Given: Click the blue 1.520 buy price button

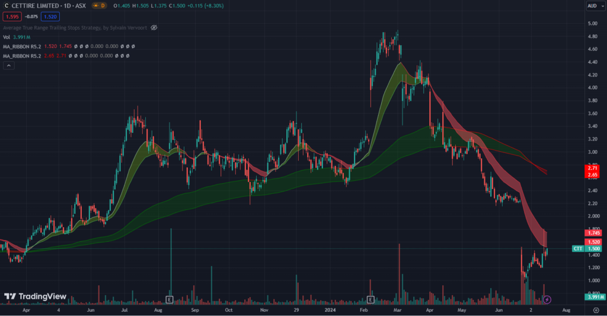Looking at the screenshot, I should (50, 17).
